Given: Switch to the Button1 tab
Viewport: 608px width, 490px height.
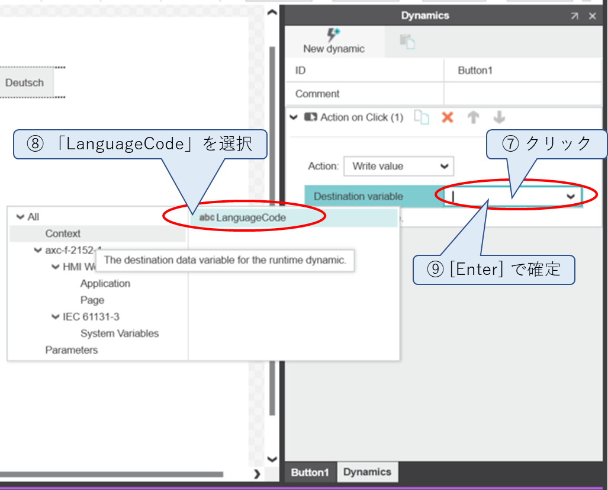Looking at the screenshot, I should click(x=310, y=472).
